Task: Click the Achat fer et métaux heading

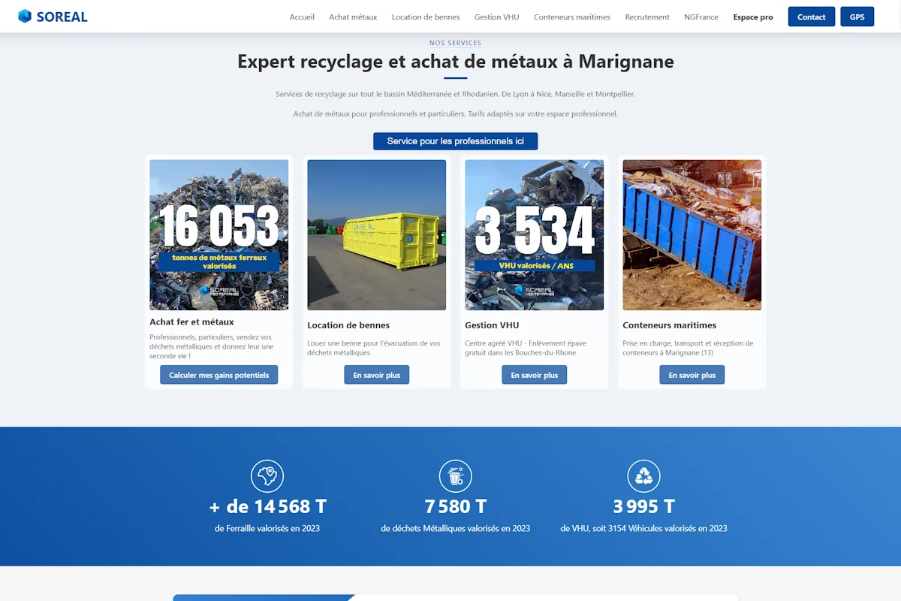Action: point(191,322)
